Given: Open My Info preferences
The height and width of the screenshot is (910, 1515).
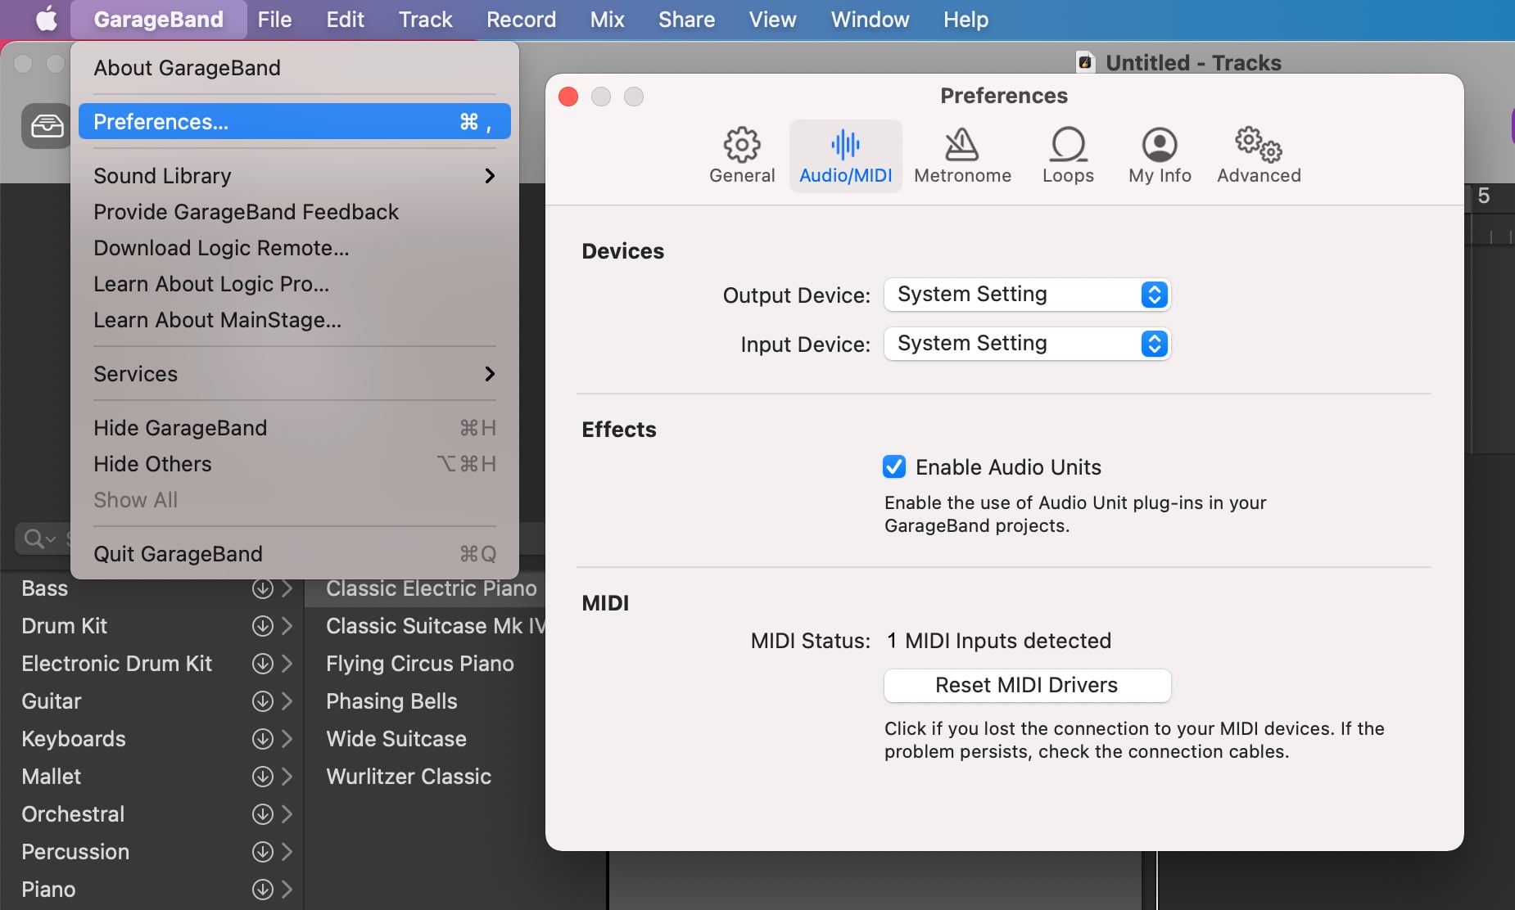Looking at the screenshot, I should tap(1160, 155).
